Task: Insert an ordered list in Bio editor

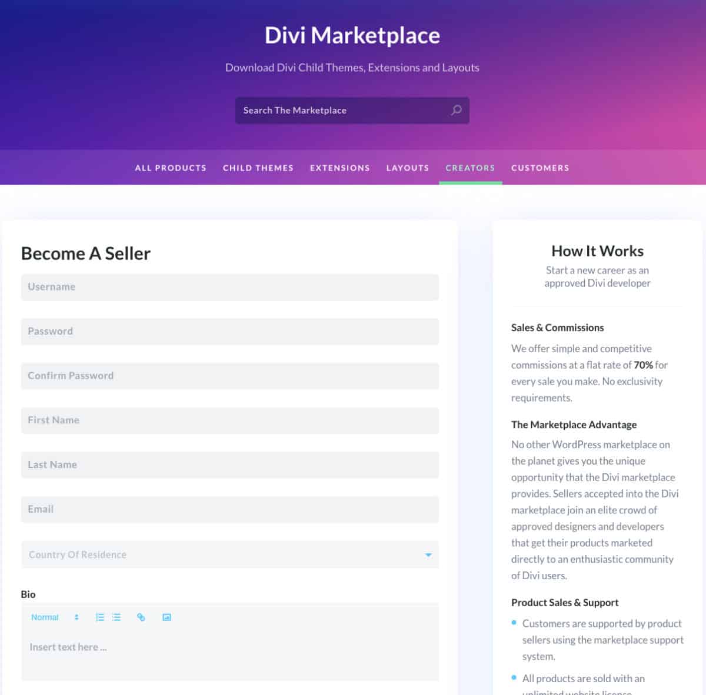Action: click(x=100, y=617)
